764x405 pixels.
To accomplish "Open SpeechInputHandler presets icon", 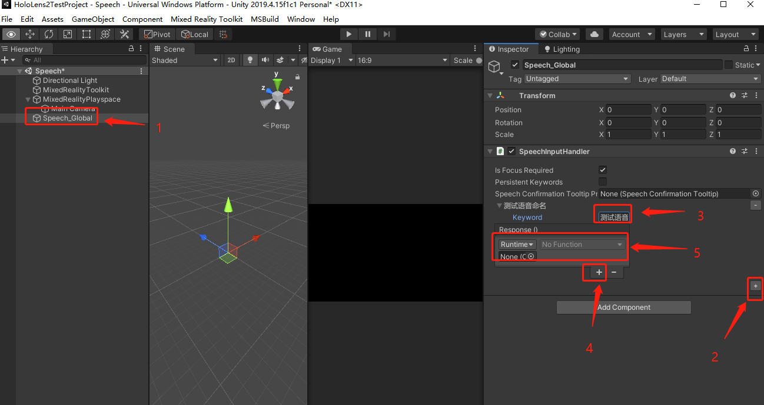I will coord(745,151).
